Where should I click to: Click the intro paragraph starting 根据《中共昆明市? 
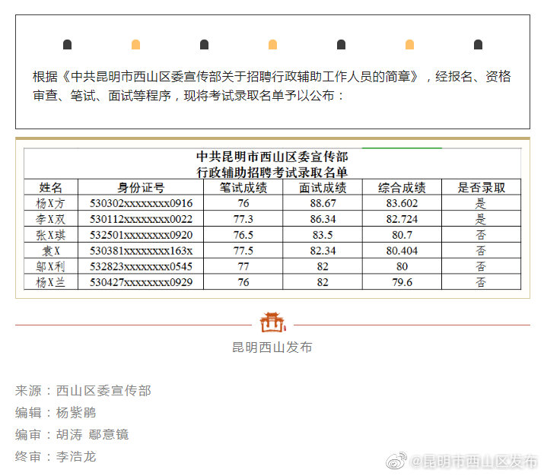coord(272,86)
